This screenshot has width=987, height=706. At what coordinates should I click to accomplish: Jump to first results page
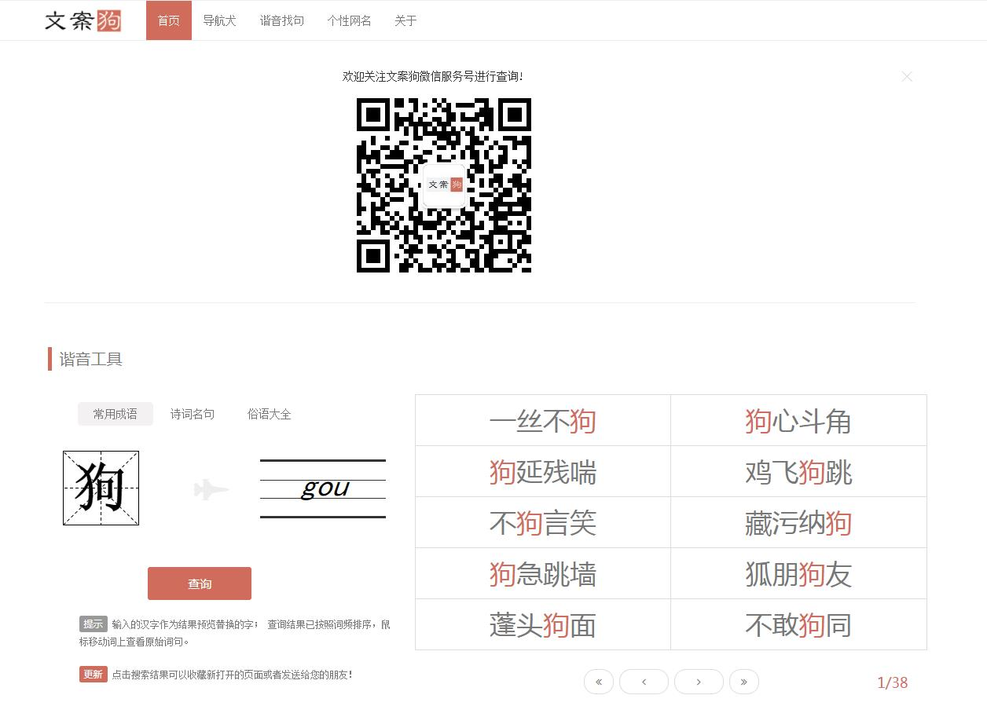point(599,682)
